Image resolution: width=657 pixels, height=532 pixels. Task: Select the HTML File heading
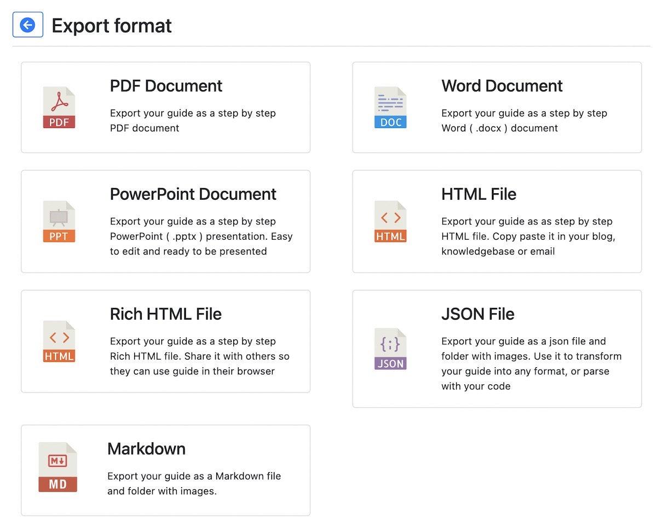[x=479, y=194]
